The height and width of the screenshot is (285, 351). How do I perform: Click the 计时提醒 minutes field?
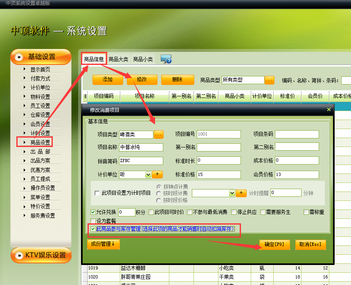[286, 193]
